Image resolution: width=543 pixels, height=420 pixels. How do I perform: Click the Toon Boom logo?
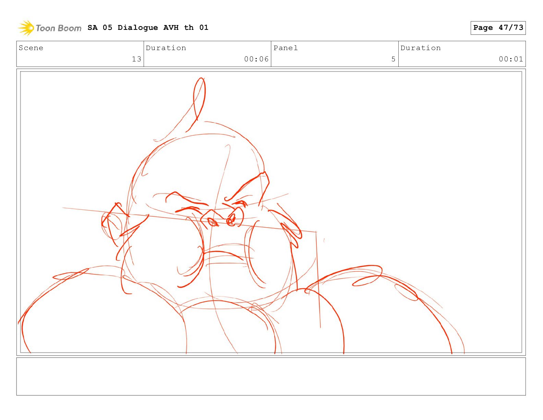50,28
